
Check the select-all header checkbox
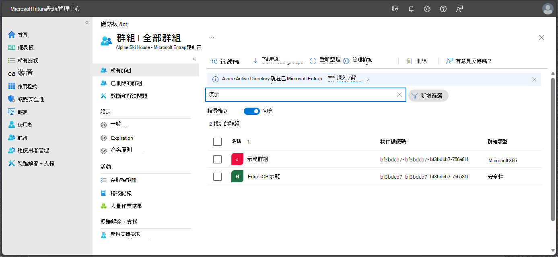pyautogui.click(x=218, y=142)
